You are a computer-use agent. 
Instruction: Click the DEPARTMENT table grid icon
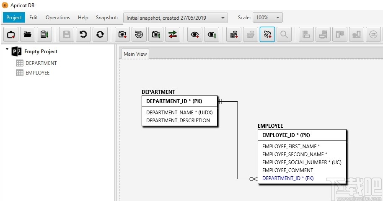[x=20, y=63]
